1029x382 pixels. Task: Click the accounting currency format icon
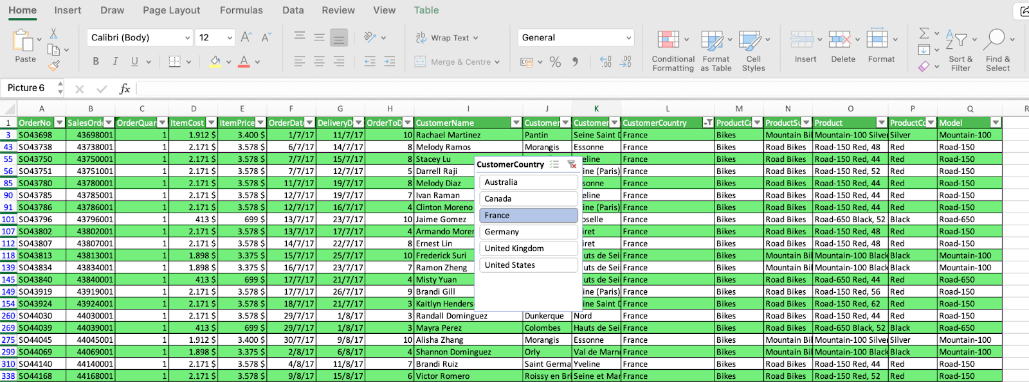tap(527, 62)
